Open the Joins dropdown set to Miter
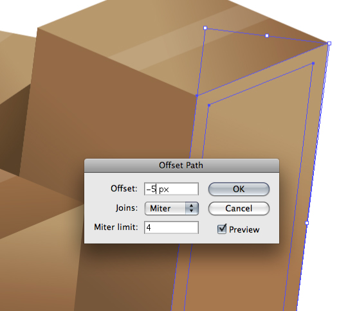This screenshot has height=311, width=348. [172, 208]
